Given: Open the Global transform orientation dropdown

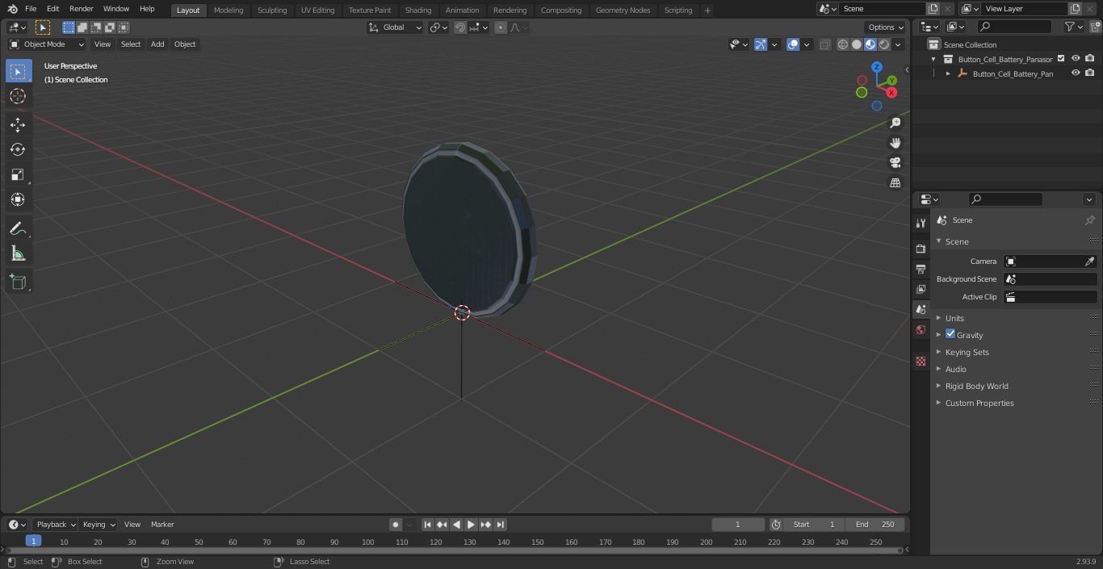Looking at the screenshot, I should pyautogui.click(x=396, y=27).
